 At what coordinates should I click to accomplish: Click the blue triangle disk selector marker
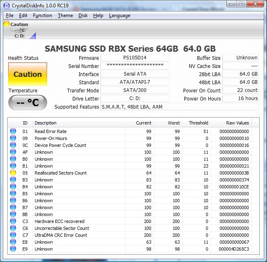(33, 36)
